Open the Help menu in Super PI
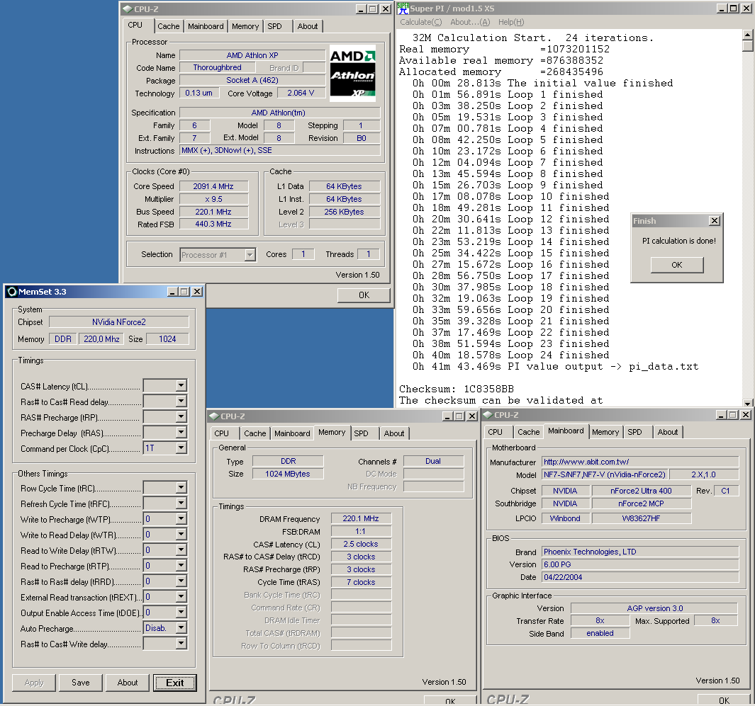 [511, 22]
